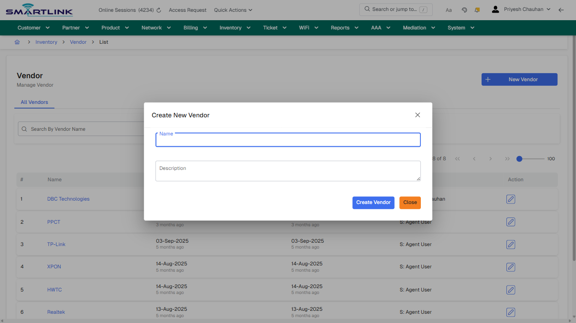
Task: Click the edit icon for Realtek row
Action: coord(511,312)
